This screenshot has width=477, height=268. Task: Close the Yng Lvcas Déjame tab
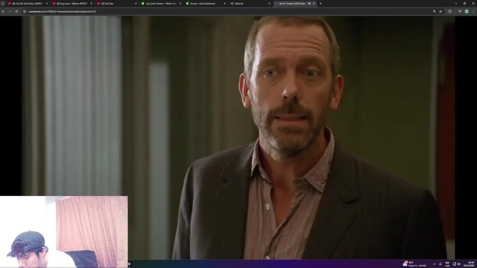tap(91, 3)
